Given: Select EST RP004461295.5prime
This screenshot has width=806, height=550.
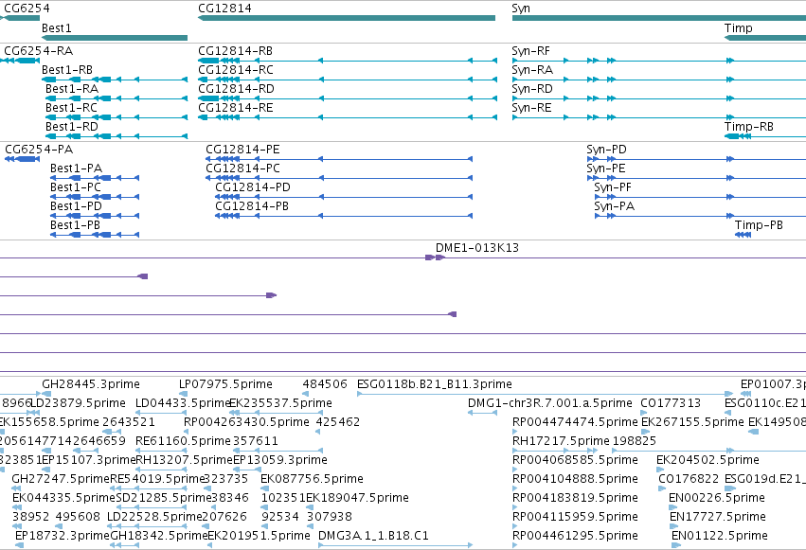Looking at the screenshot, I should click(x=575, y=536).
